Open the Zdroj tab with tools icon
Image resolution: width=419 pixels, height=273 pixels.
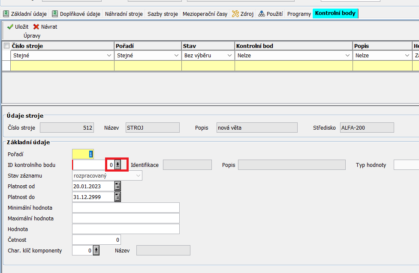pos(243,14)
